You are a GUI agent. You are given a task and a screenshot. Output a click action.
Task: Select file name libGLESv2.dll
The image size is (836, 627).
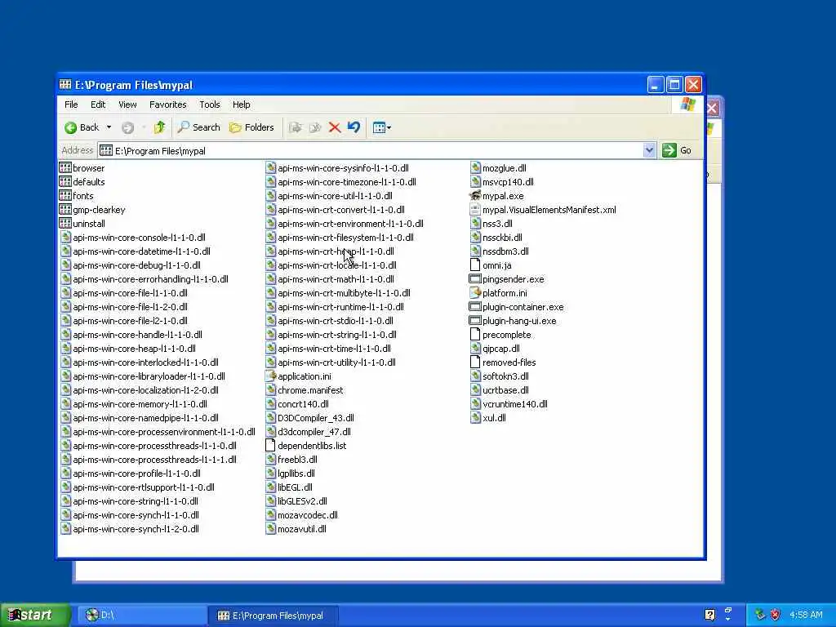click(x=302, y=500)
